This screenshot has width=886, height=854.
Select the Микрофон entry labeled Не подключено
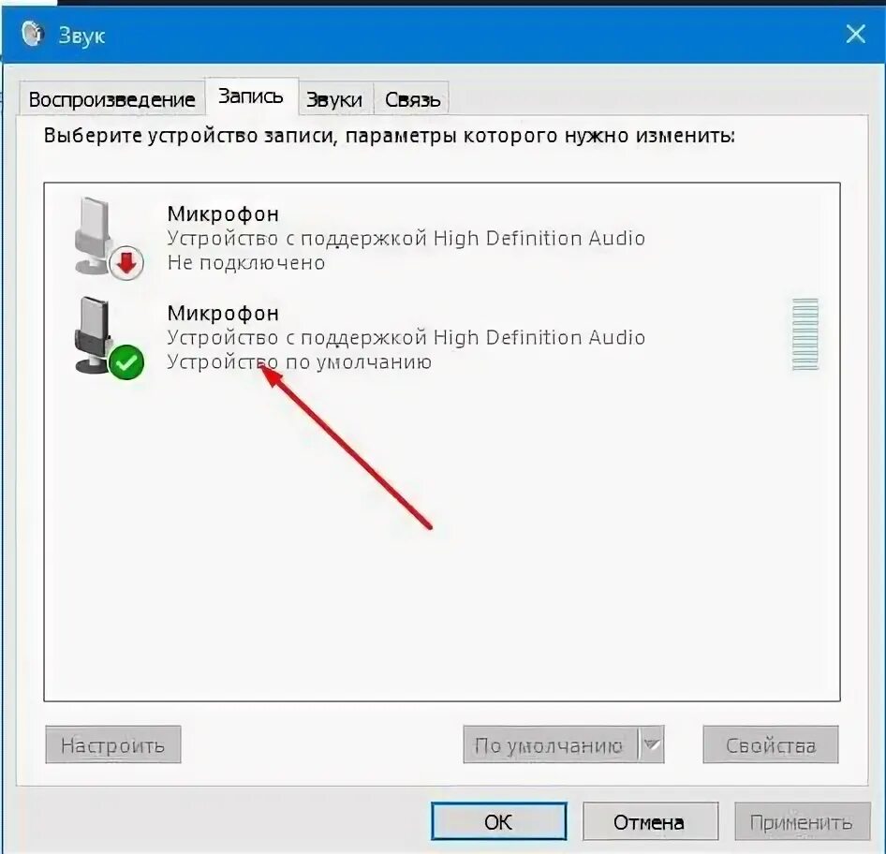442,239
